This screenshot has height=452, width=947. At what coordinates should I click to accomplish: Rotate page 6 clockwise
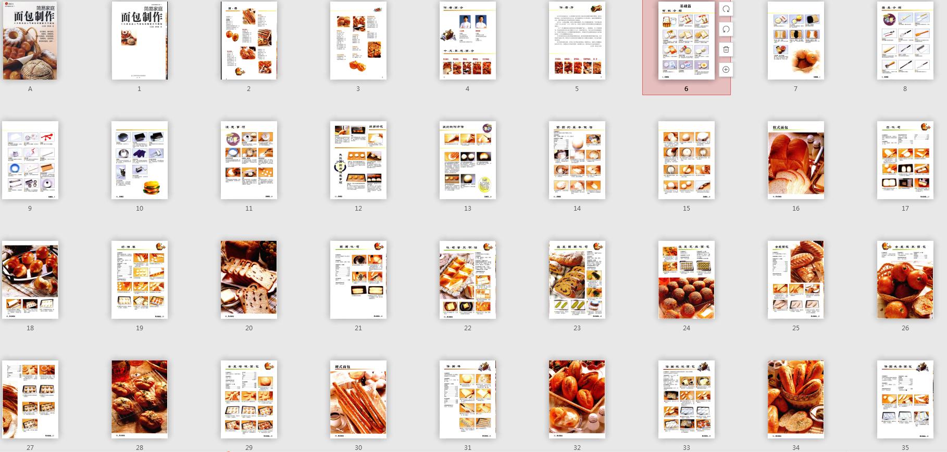coord(726,9)
